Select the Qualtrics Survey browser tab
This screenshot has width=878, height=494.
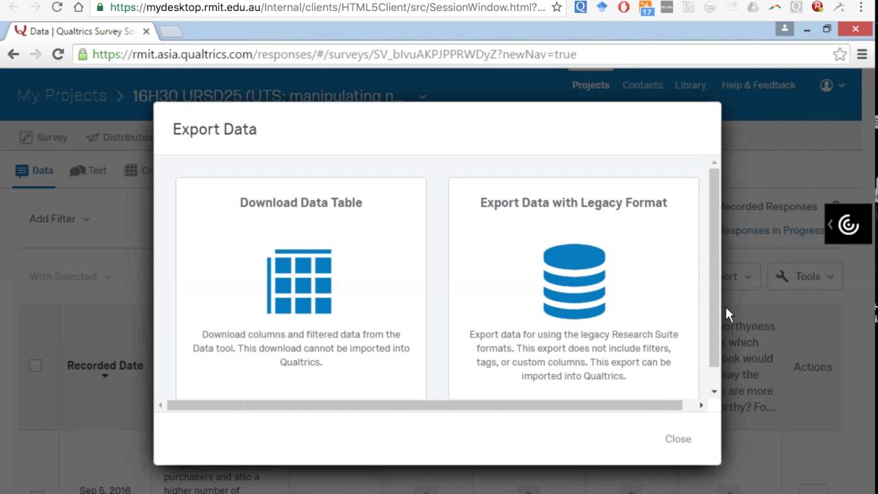tap(81, 32)
